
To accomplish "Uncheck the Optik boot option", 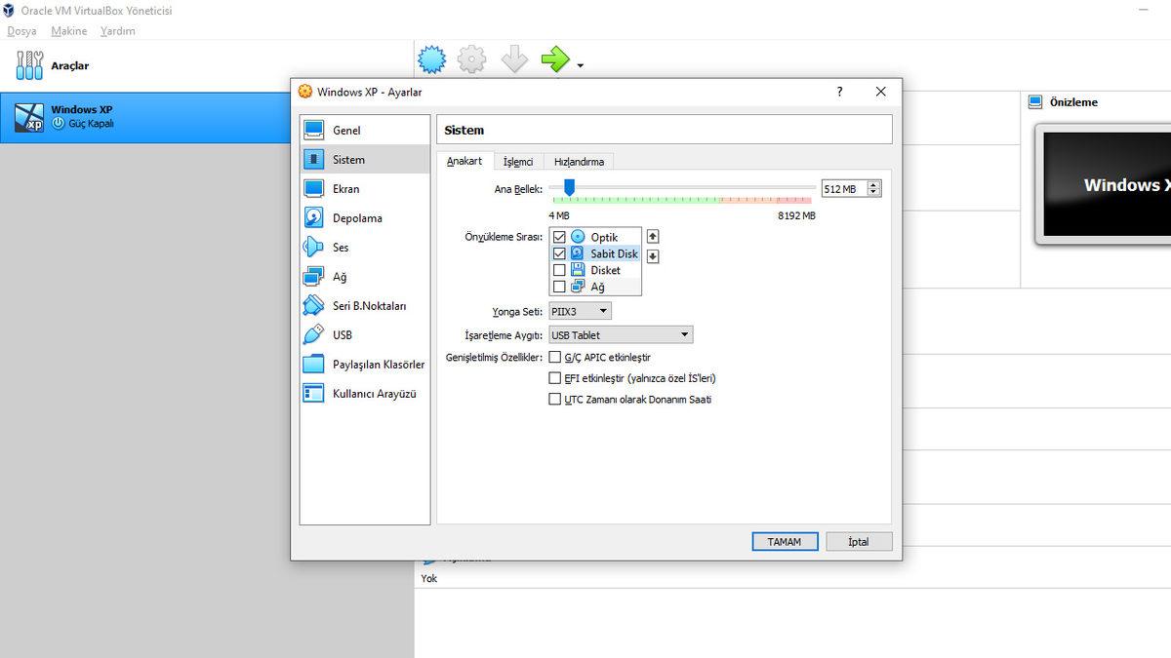I will click(x=560, y=236).
